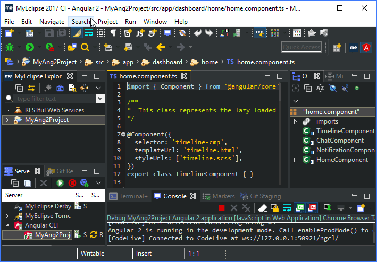Open the Outline view menu chevron
377x262 pixels.
point(296,101)
